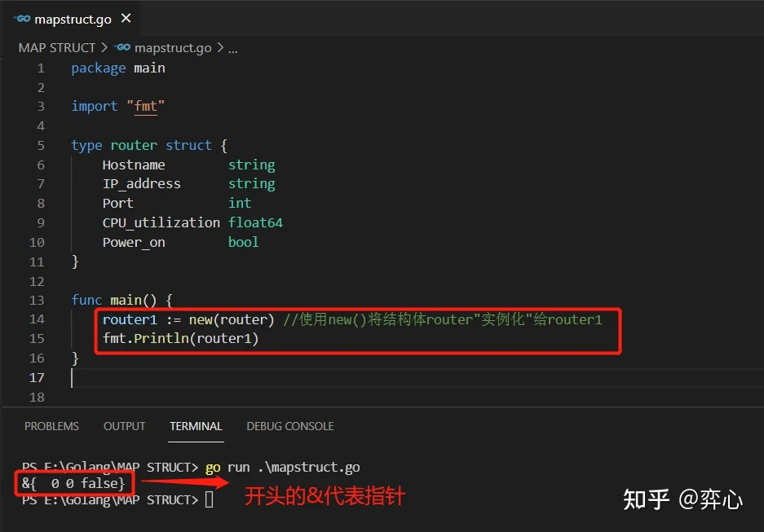Click the router1 variable on line 14

(130, 320)
